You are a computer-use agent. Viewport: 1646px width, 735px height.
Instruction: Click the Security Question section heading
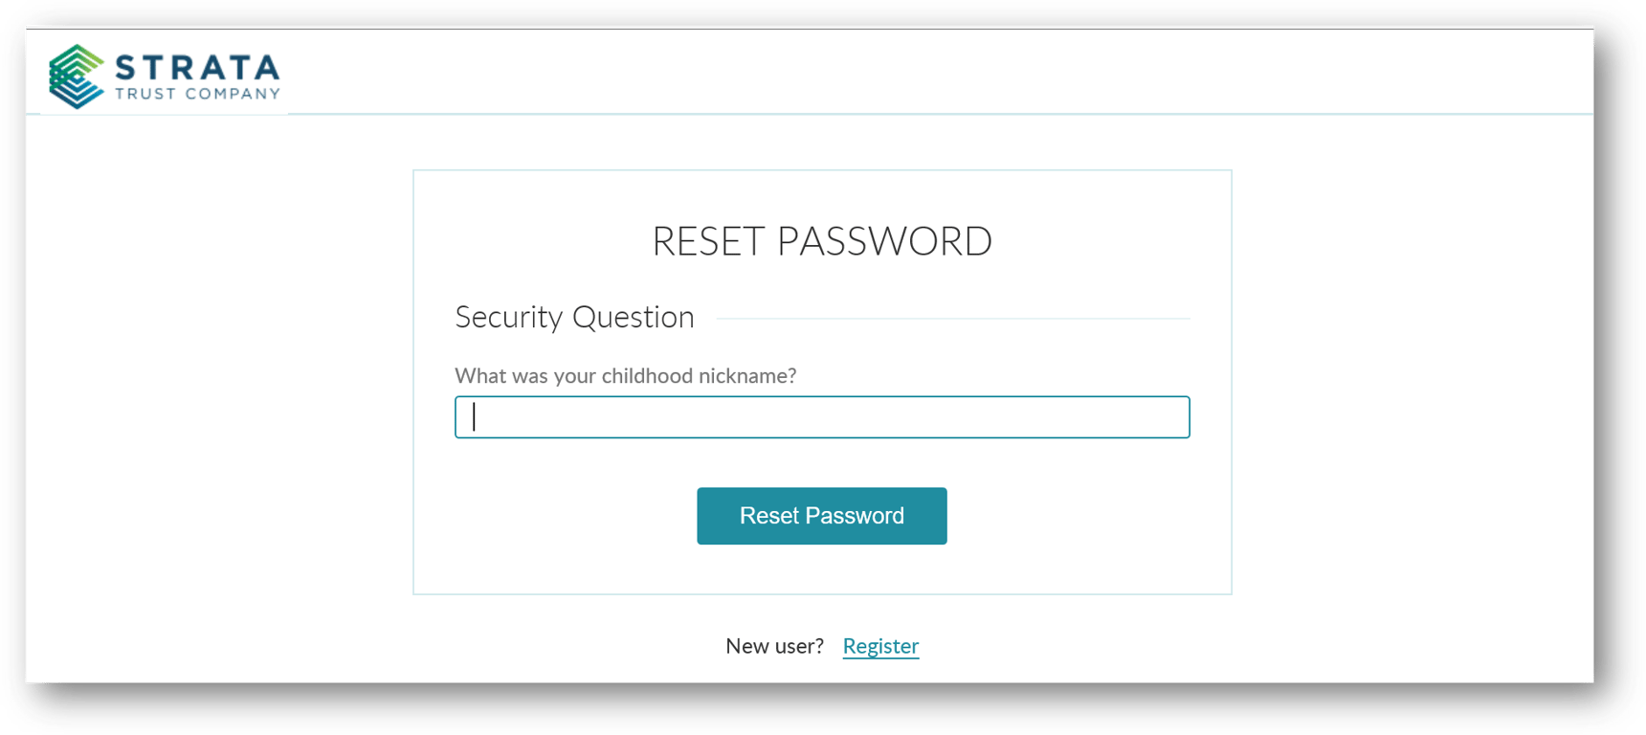pos(573,317)
